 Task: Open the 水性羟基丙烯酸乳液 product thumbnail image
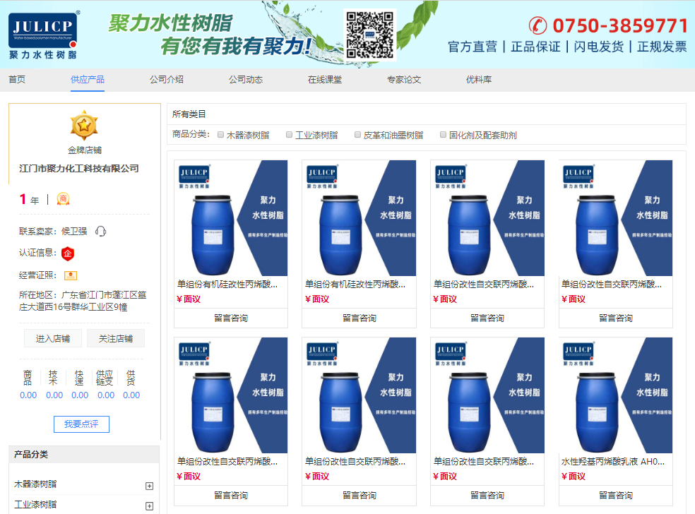pyautogui.click(x=616, y=395)
